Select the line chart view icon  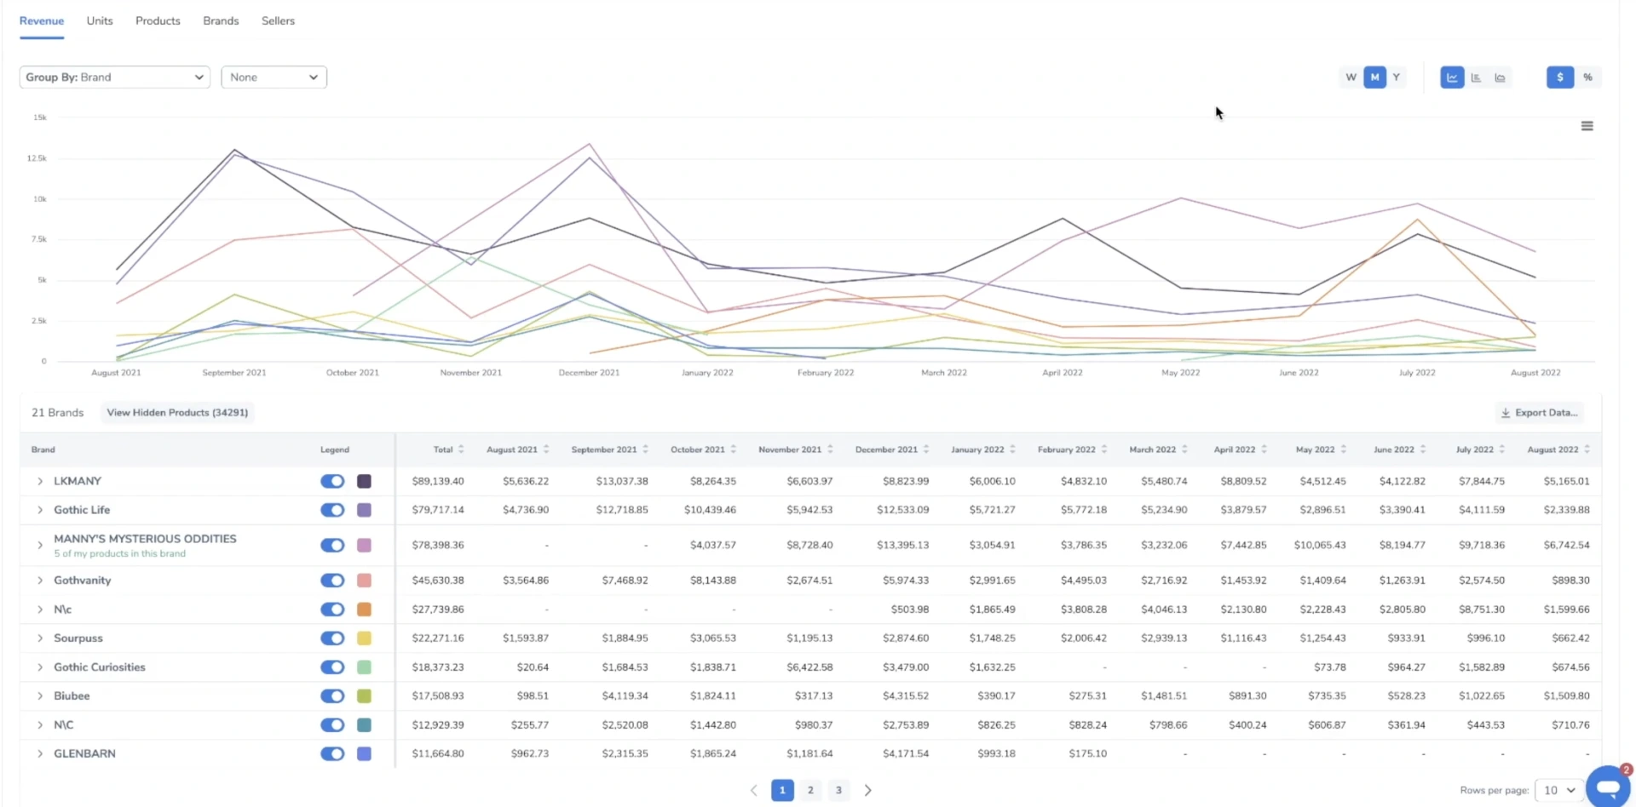(x=1452, y=77)
